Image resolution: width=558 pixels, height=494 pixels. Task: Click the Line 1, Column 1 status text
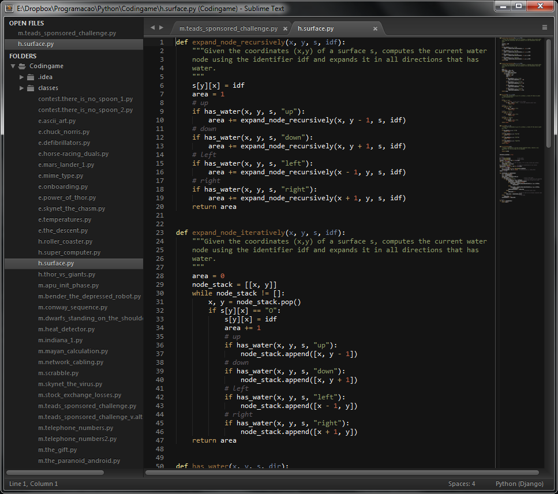click(x=33, y=484)
